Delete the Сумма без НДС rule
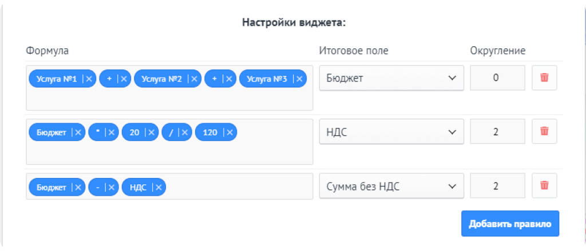 click(544, 185)
